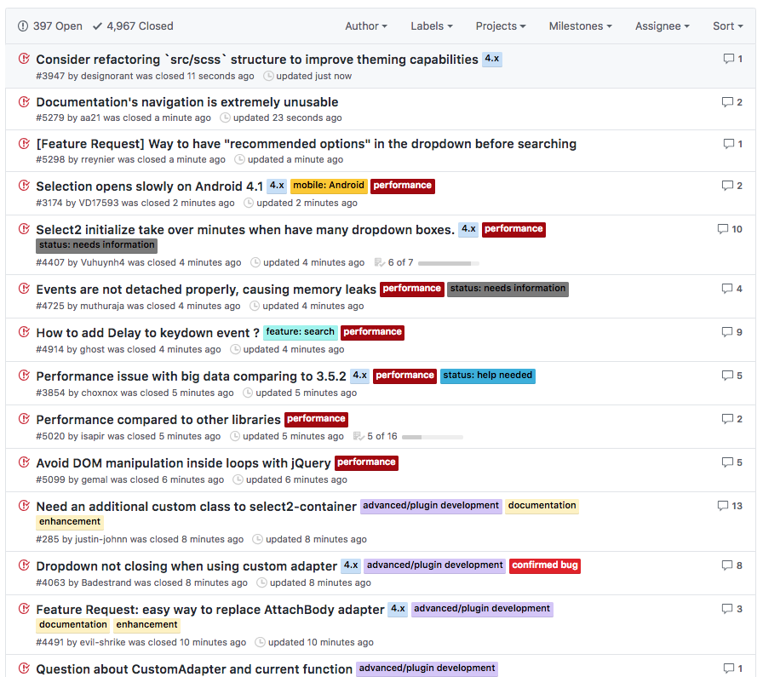Open the Projects filter menu
763x677 pixels.
501,26
